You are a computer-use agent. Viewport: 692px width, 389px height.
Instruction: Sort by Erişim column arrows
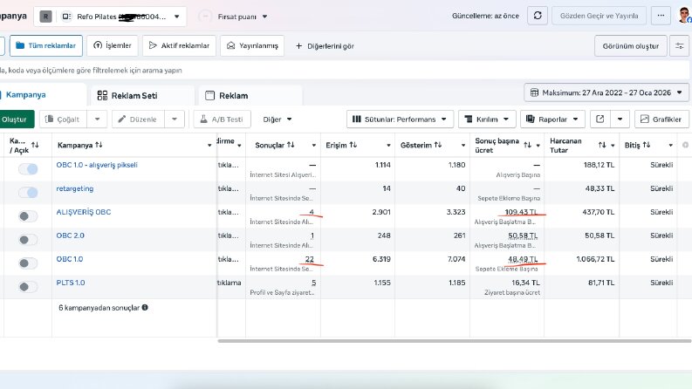pyautogui.click(x=353, y=145)
